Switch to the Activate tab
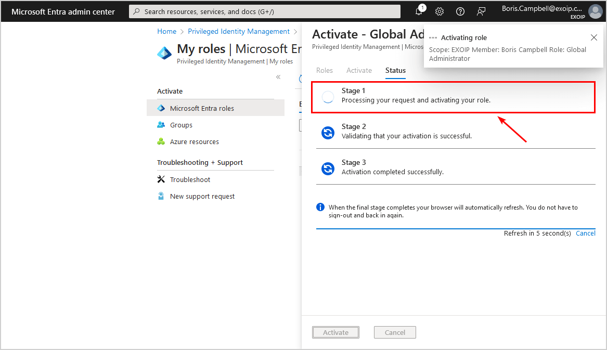The image size is (607, 350). [x=359, y=70]
